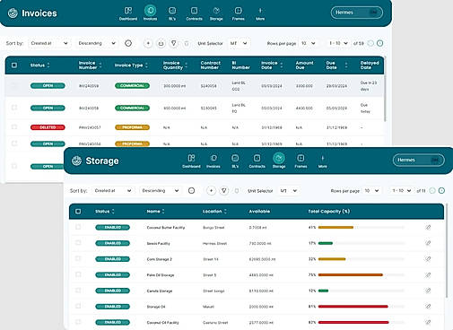The height and width of the screenshot is (330, 453).
Task: Toggle the Hermes switch in Invoices header
Action: pos(373,13)
